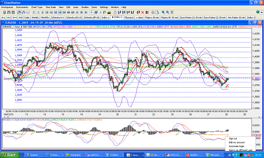Set time scale to 15 minutes

(x=51, y=12)
